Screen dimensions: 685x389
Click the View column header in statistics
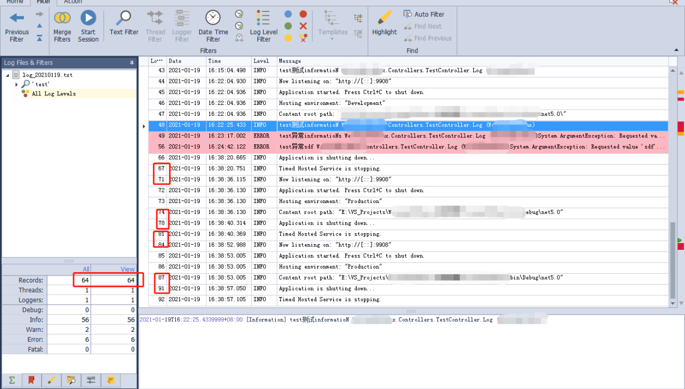click(114, 269)
